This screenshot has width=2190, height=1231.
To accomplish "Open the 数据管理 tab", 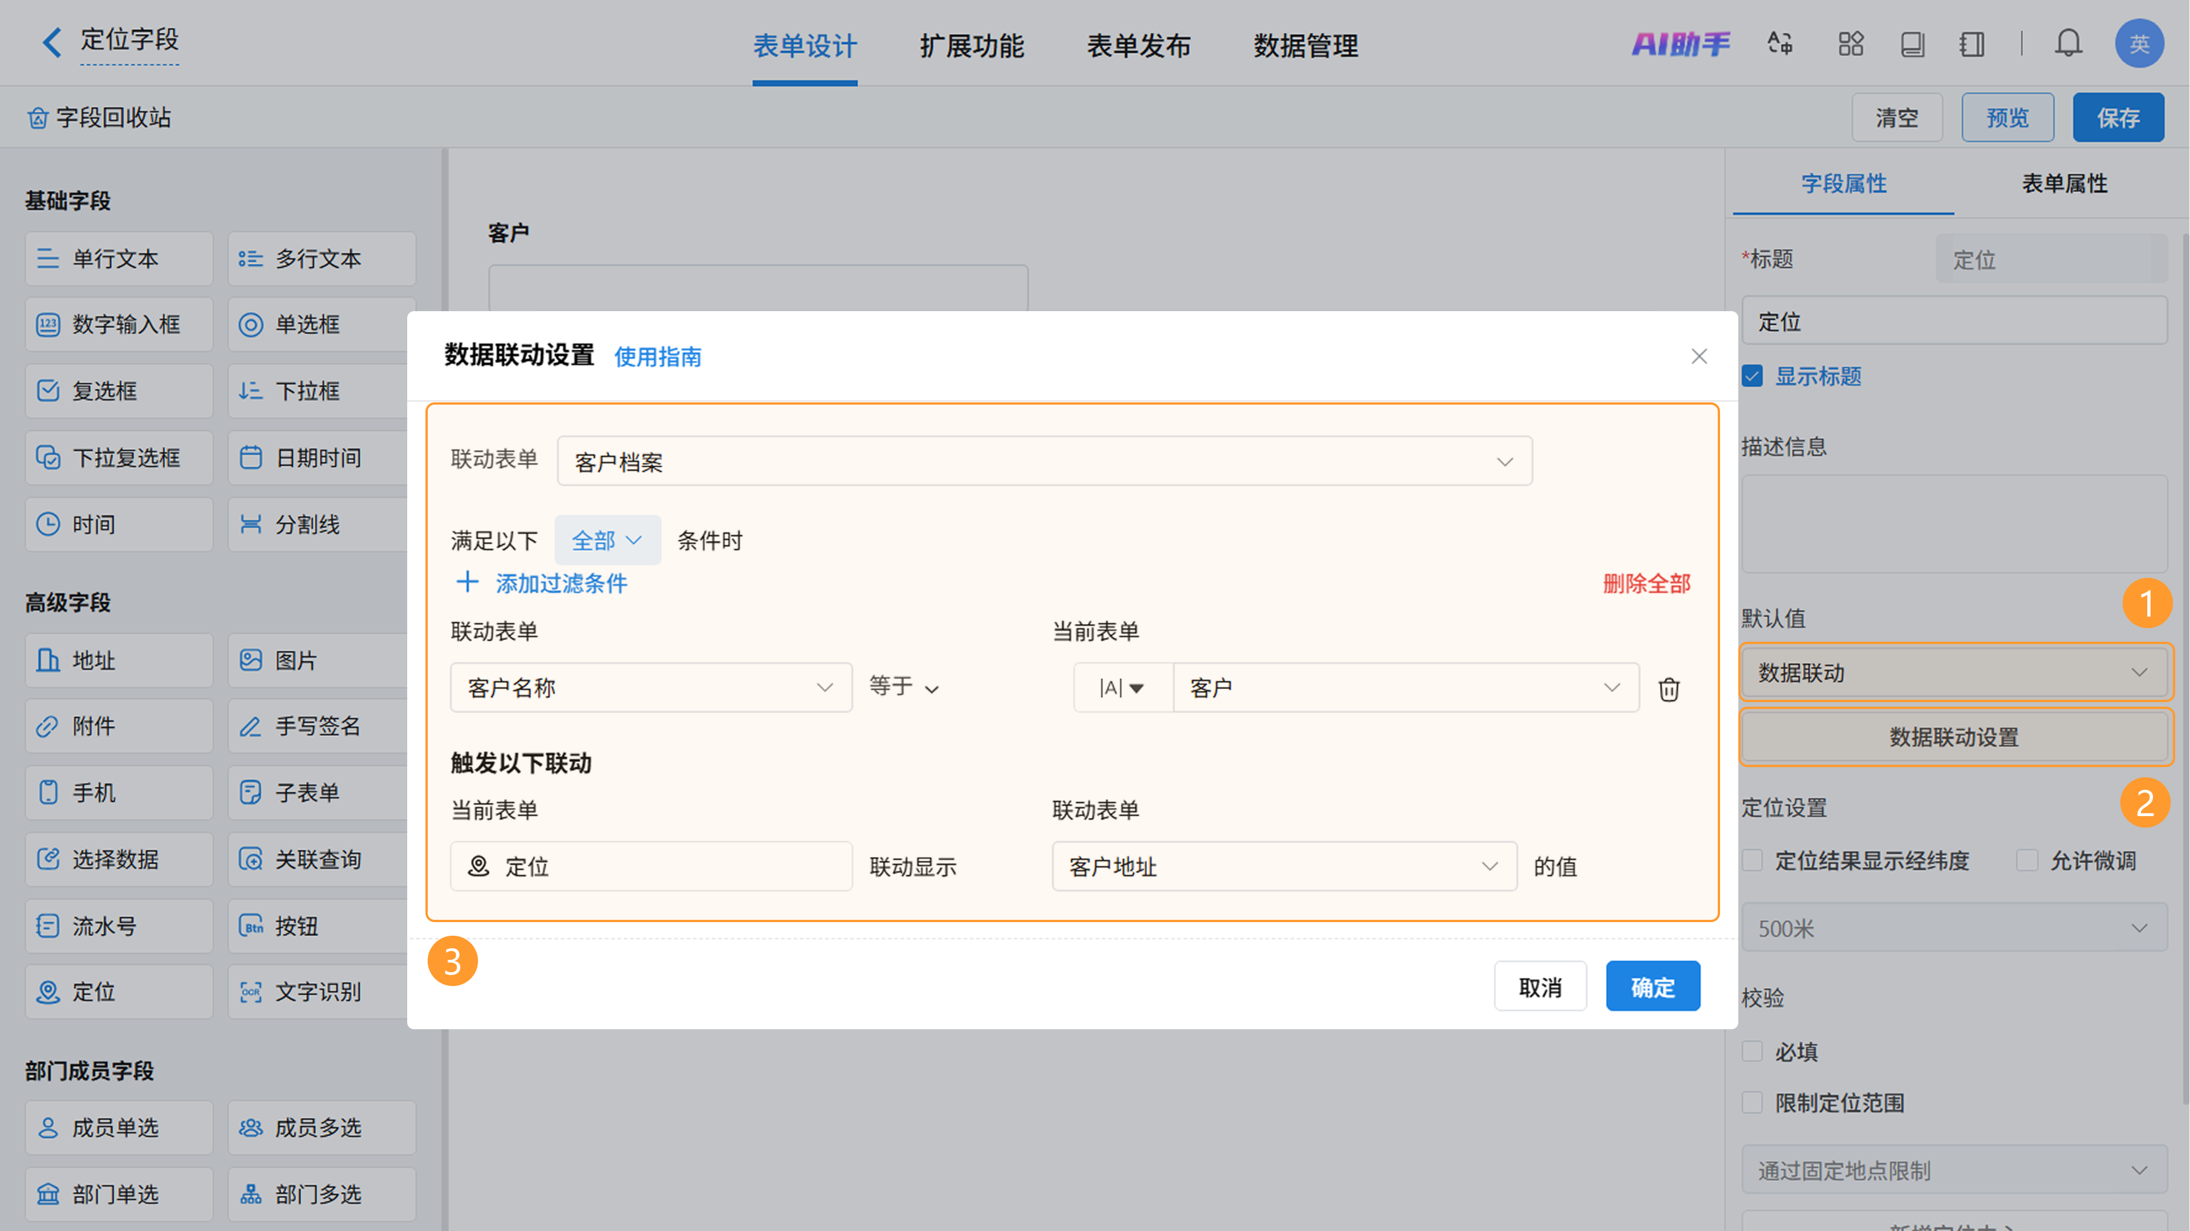I will 1306,46.
